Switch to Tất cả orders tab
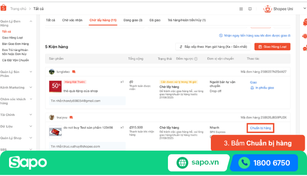The height and width of the screenshot is (176, 307). point(51,20)
